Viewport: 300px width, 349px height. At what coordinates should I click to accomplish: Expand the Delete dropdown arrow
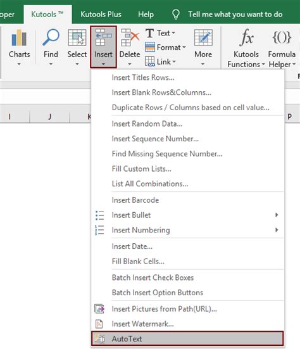tap(130, 64)
